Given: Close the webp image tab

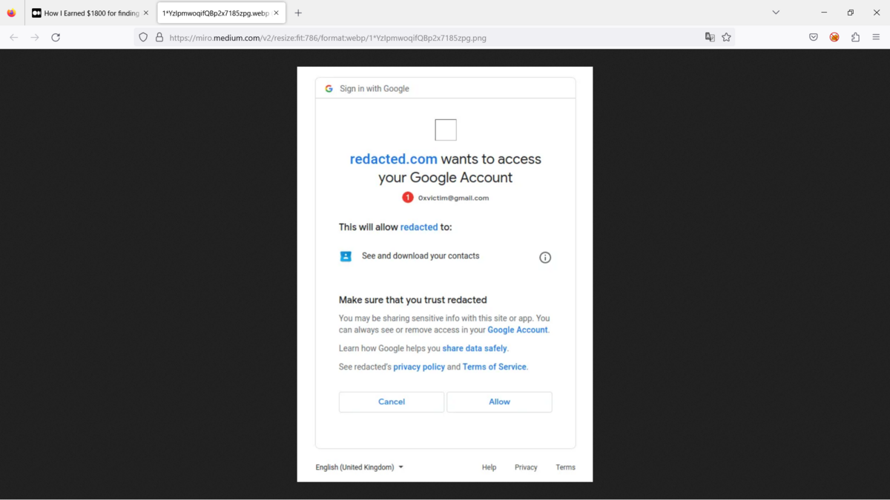Looking at the screenshot, I should coord(277,13).
